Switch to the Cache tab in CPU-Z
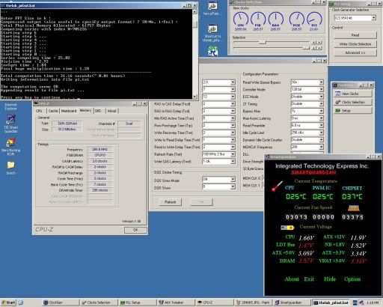This screenshot has height=307, width=383. [53, 111]
